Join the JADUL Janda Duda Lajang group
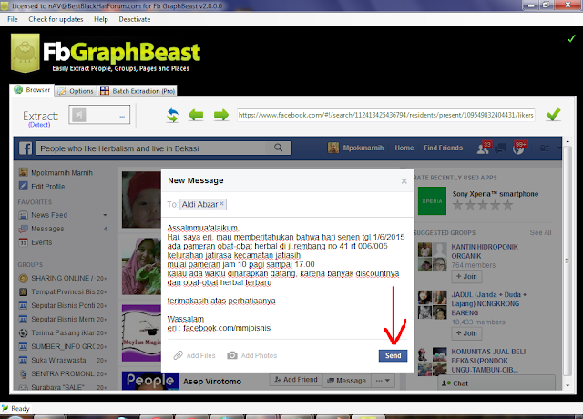The height and width of the screenshot is (419, 583). (x=466, y=333)
